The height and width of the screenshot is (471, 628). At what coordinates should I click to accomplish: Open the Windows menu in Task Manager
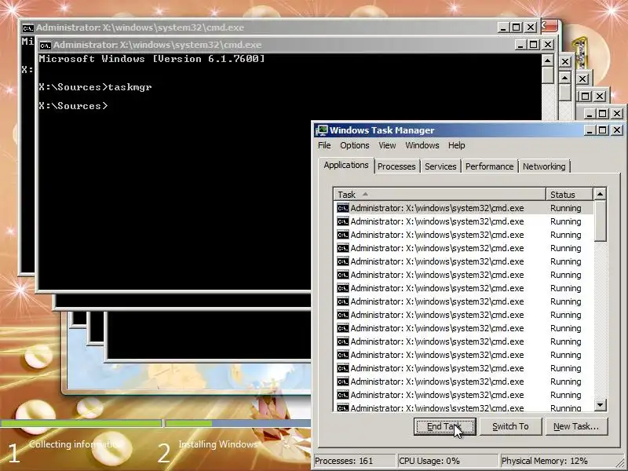point(422,145)
